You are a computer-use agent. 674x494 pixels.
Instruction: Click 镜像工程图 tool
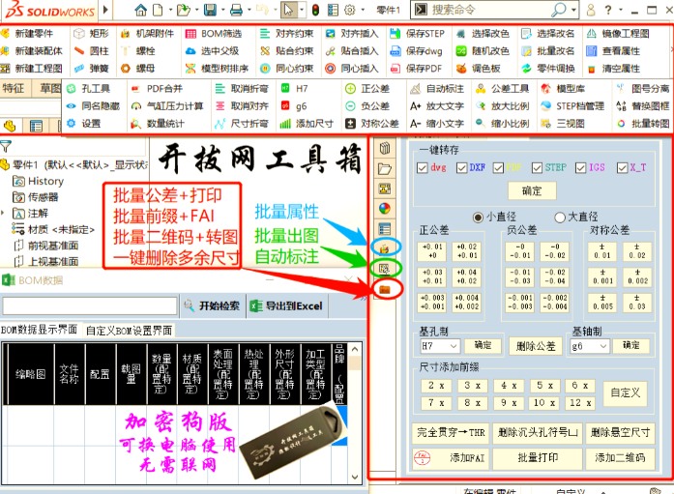[x=618, y=34]
